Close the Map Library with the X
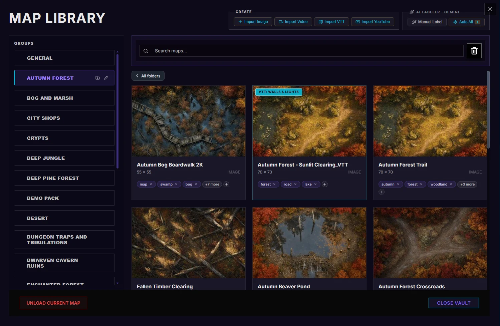 click(490, 9)
